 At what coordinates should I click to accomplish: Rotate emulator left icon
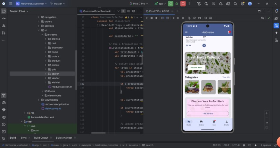point(162,18)
